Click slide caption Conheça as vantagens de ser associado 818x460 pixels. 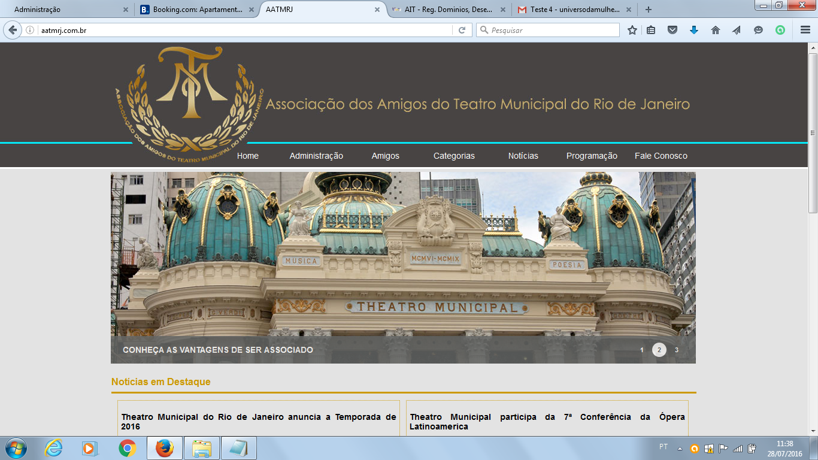218,350
